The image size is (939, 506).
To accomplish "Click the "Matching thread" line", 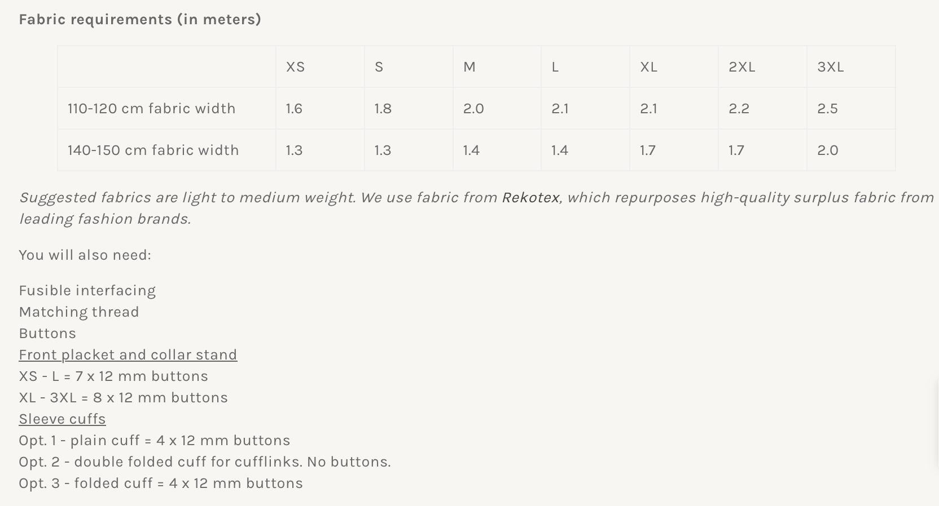I will (78, 312).
